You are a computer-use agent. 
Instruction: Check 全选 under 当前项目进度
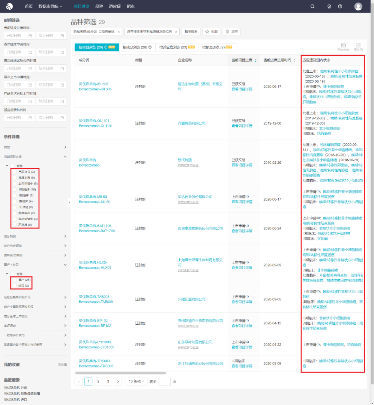click(x=12, y=166)
